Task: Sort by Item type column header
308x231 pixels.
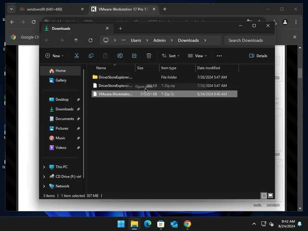Action: [x=177, y=68]
